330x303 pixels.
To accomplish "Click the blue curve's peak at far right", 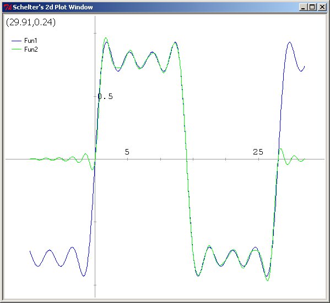I will tap(290, 42).
